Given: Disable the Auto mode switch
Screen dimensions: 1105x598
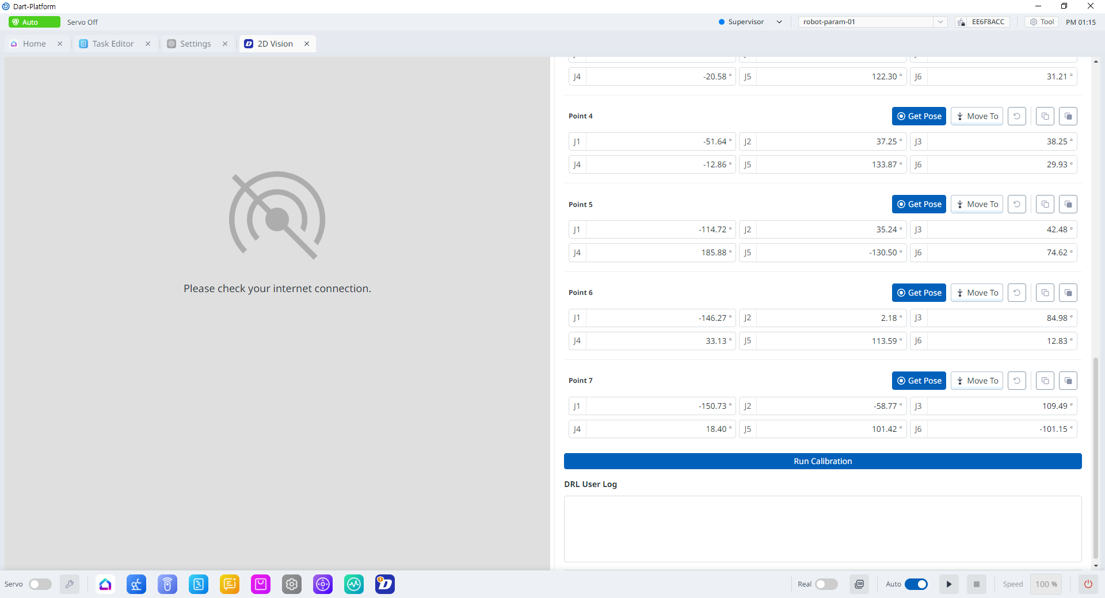Looking at the screenshot, I should pos(916,584).
